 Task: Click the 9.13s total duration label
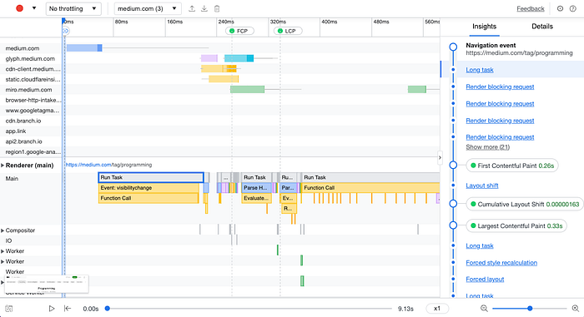(x=405, y=309)
